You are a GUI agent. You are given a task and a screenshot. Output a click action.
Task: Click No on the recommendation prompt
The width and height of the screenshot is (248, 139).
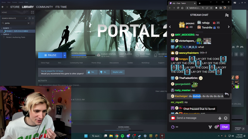[x=104, y=72]
